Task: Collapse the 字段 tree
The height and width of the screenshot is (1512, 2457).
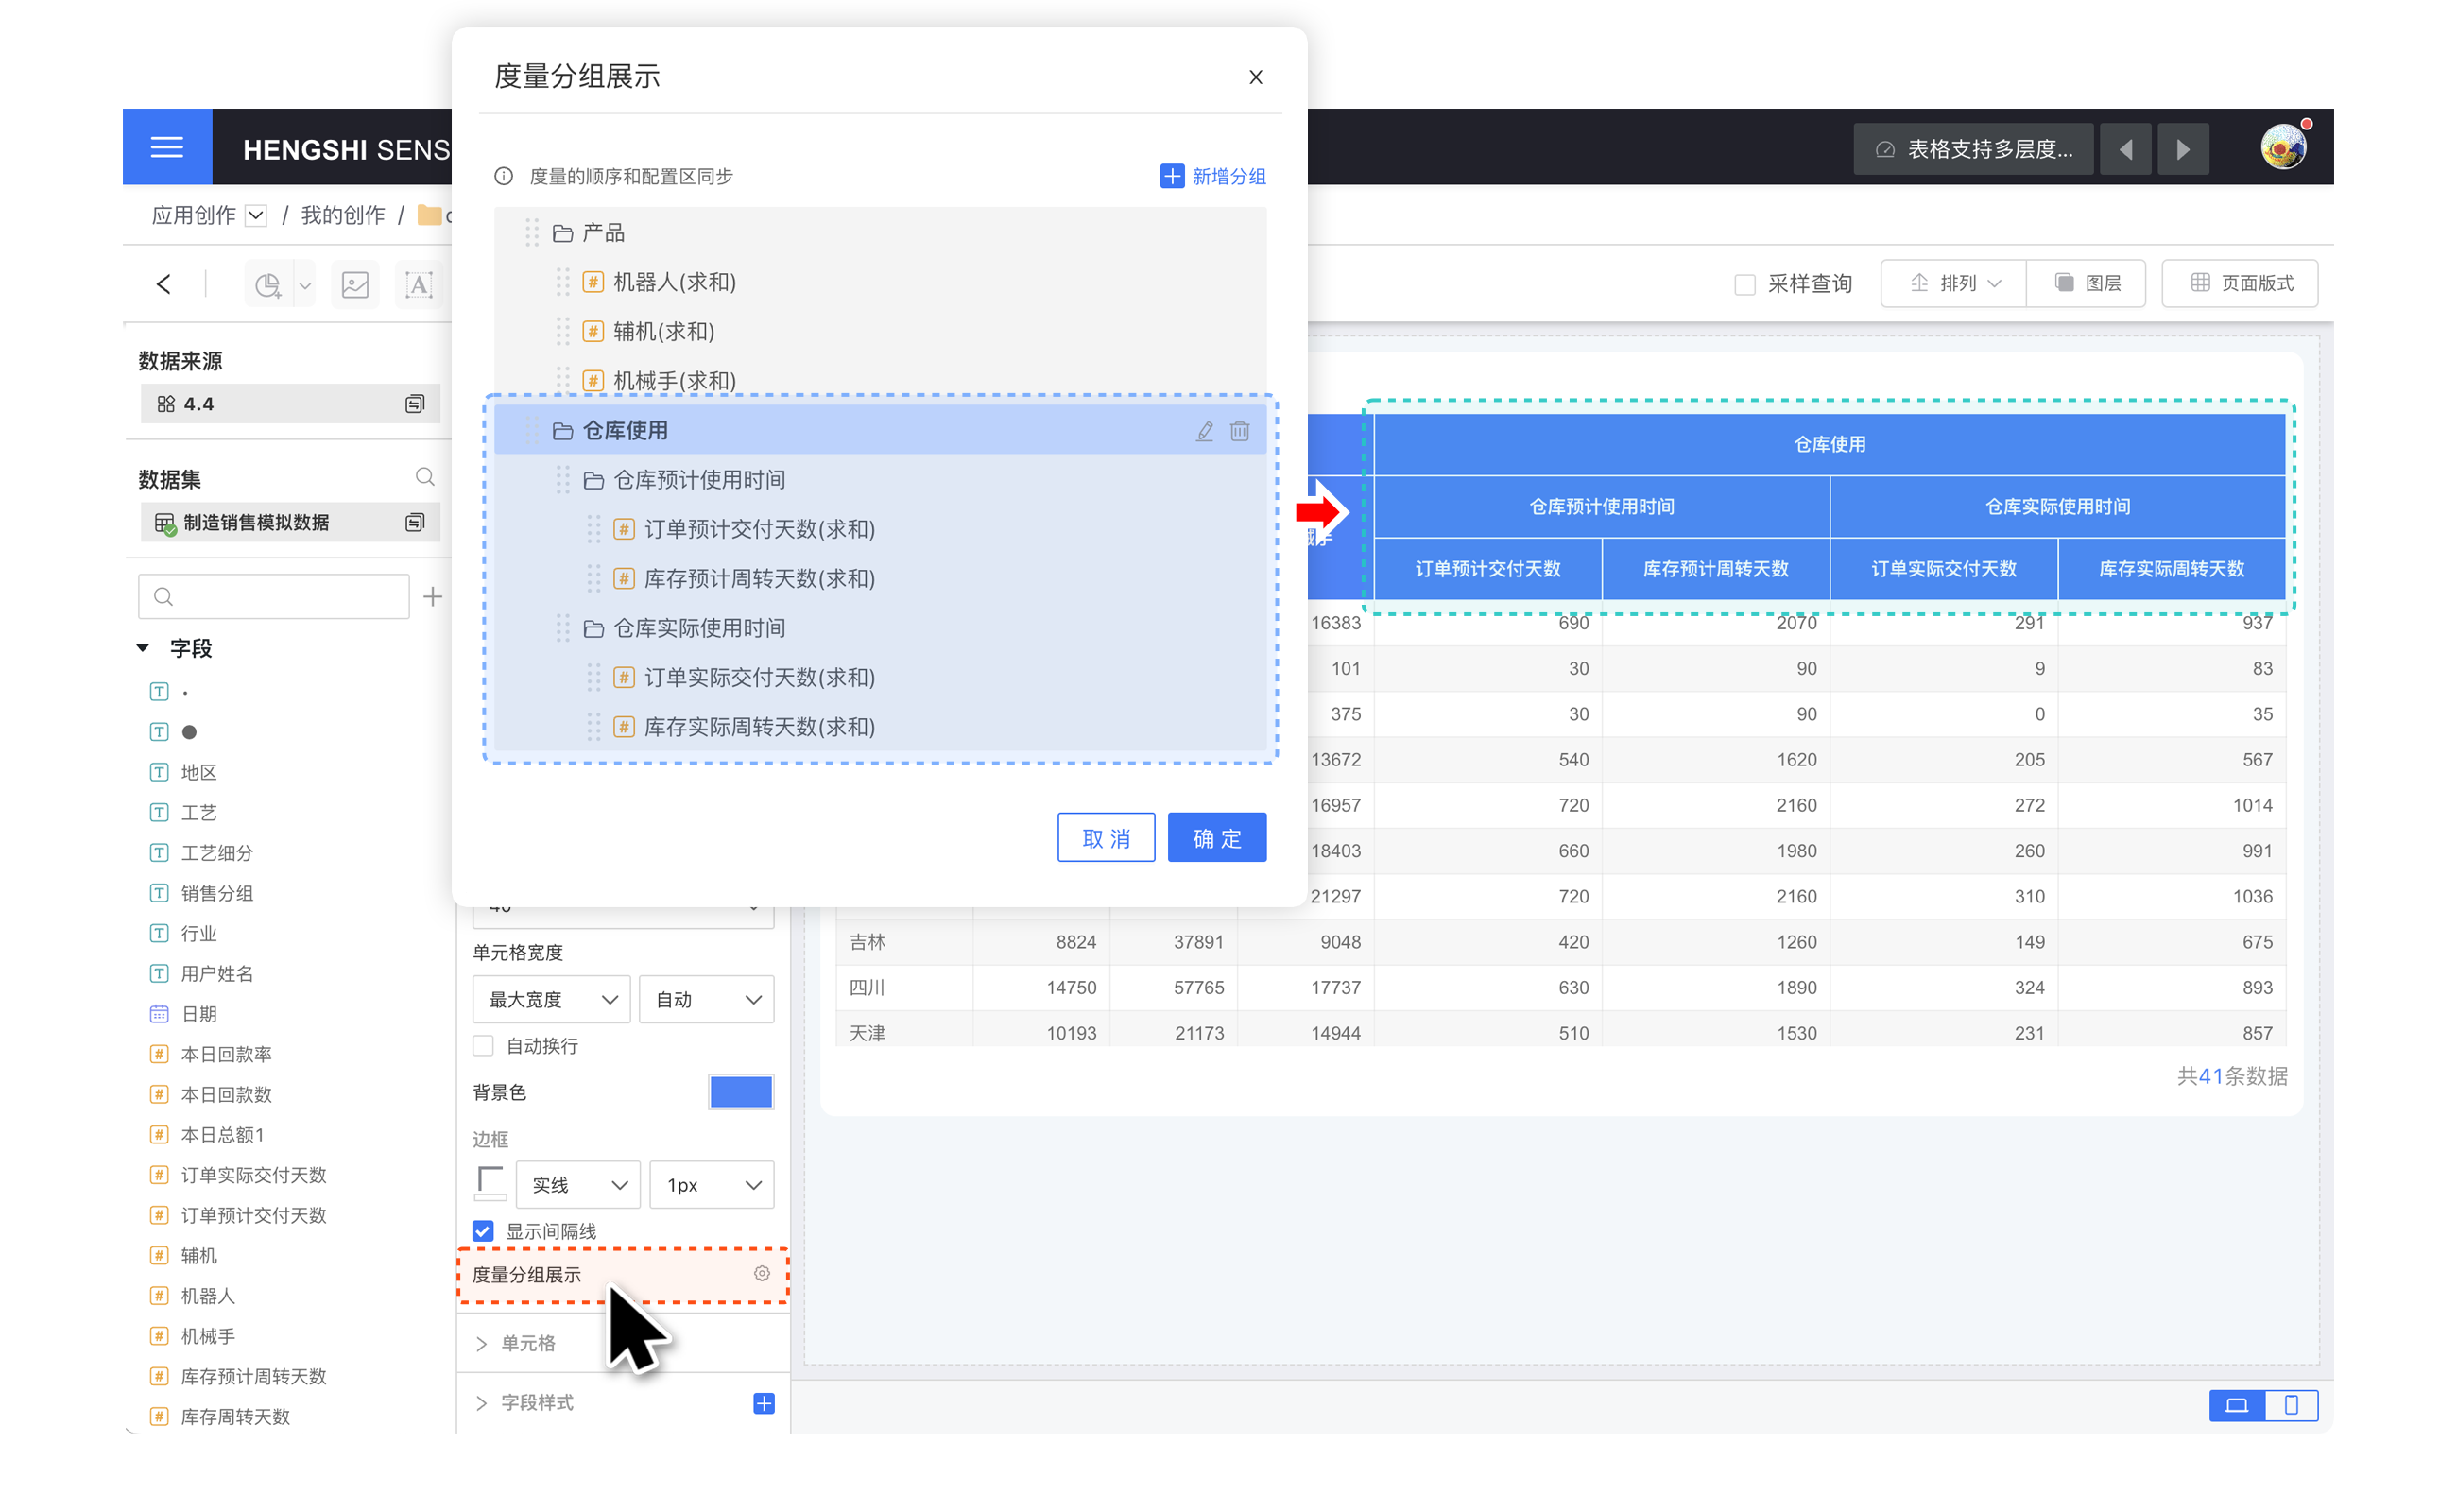Action: tap(143, 648)
